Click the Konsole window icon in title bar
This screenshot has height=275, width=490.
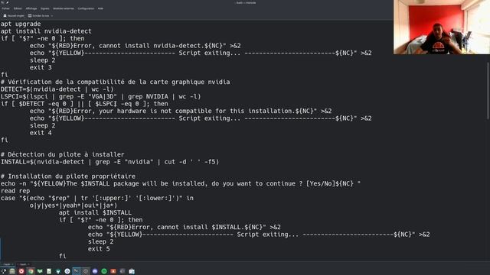pos(2,2)
